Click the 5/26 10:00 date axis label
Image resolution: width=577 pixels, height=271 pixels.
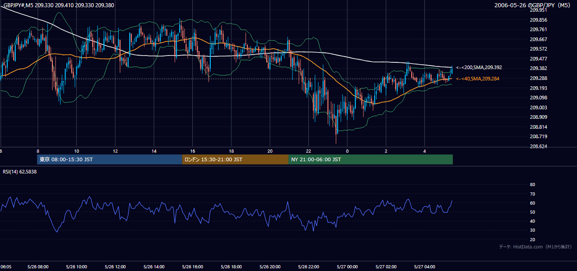point(77,266)
